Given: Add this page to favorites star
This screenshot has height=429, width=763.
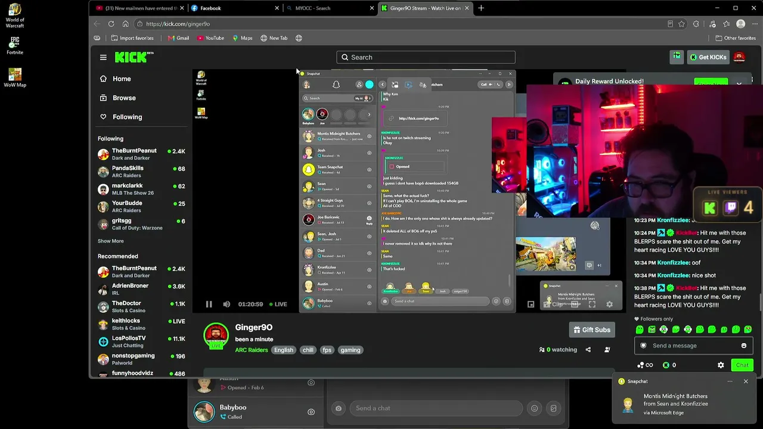Looking at the screenshot, I should coord(681,24).
